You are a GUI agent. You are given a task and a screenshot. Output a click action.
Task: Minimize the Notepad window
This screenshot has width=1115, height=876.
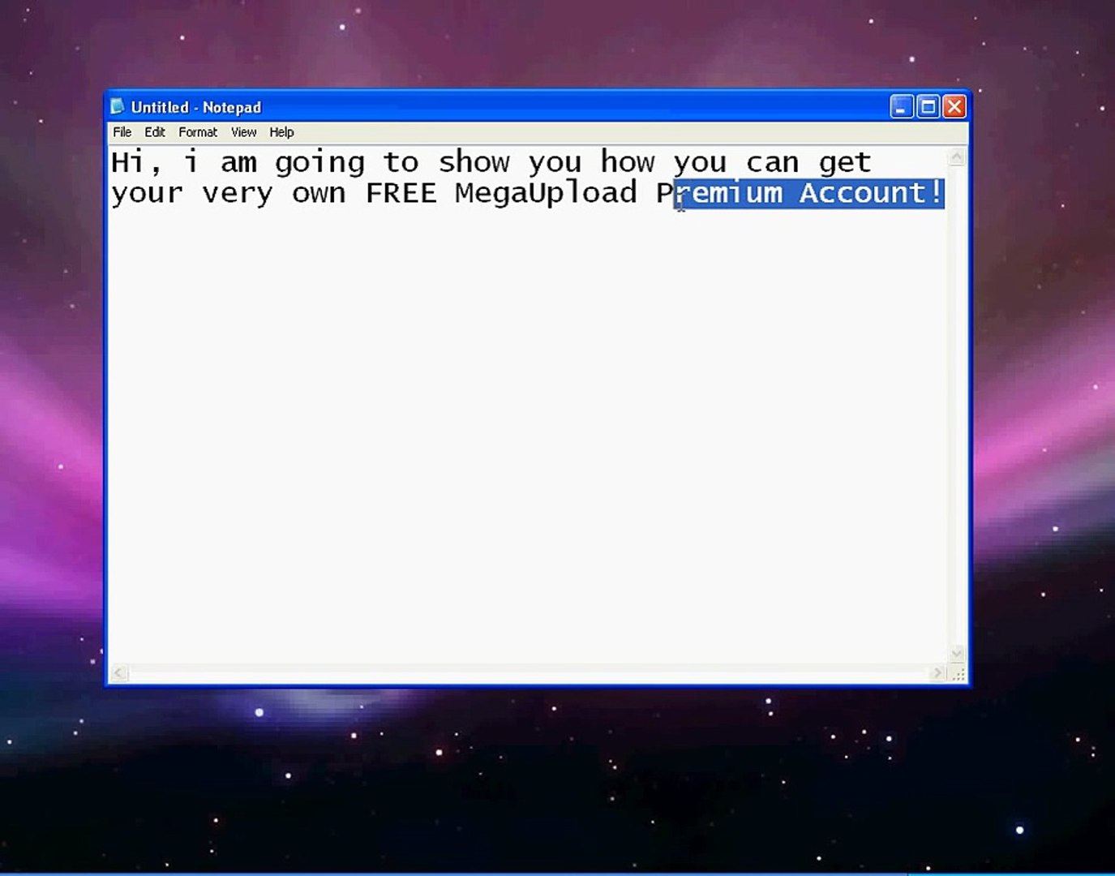[902, 106]
